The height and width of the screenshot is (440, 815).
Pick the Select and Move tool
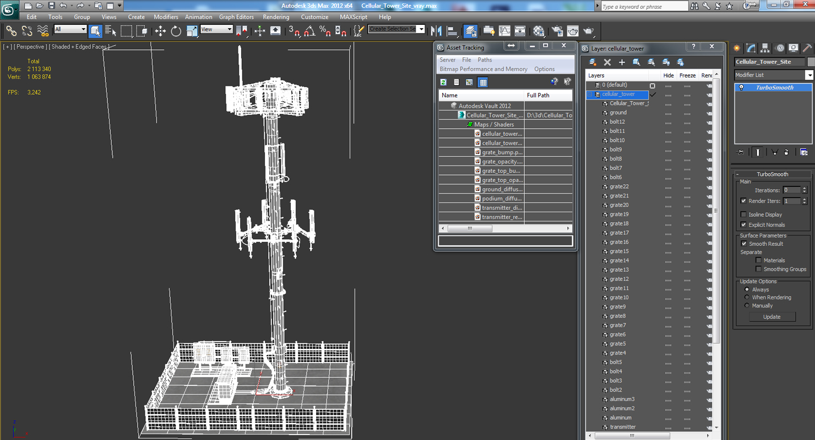pyautogui.click(x=160, y=31)
